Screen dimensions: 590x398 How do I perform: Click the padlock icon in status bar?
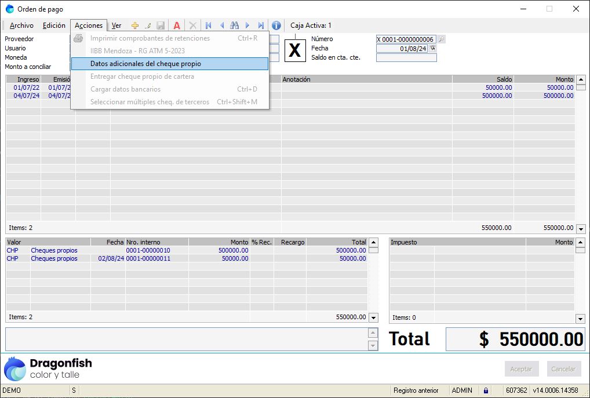click(486, 390)
